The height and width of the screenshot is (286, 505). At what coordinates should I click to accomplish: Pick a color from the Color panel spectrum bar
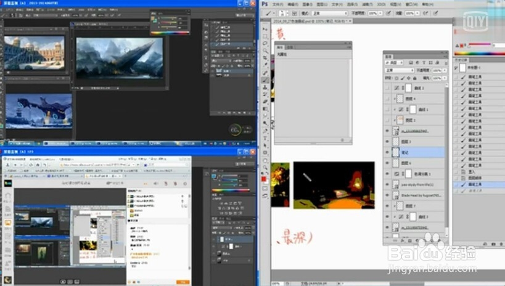point(479,54)
